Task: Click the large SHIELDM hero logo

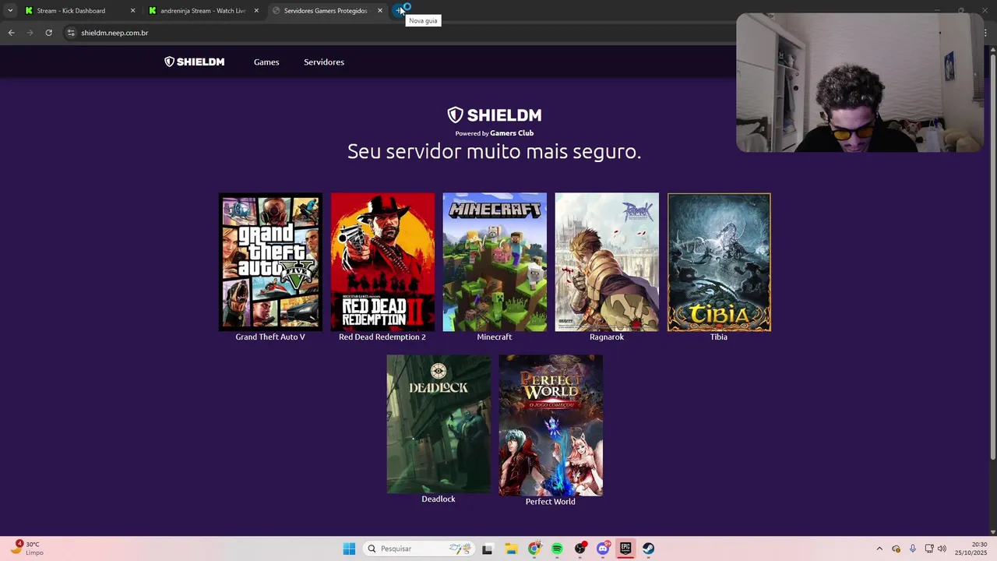Action: coord(495,115)
